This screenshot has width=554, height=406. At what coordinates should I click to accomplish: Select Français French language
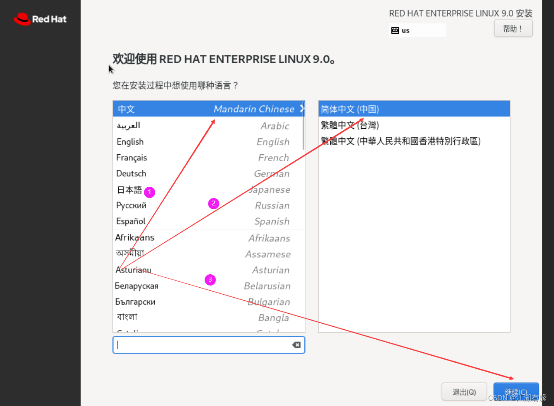(131, 157)
